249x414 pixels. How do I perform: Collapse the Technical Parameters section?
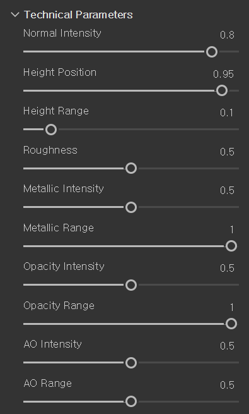(x=15, y=15)
